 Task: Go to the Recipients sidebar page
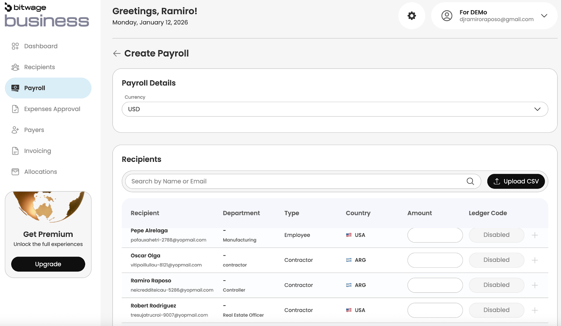click(39, 67)
